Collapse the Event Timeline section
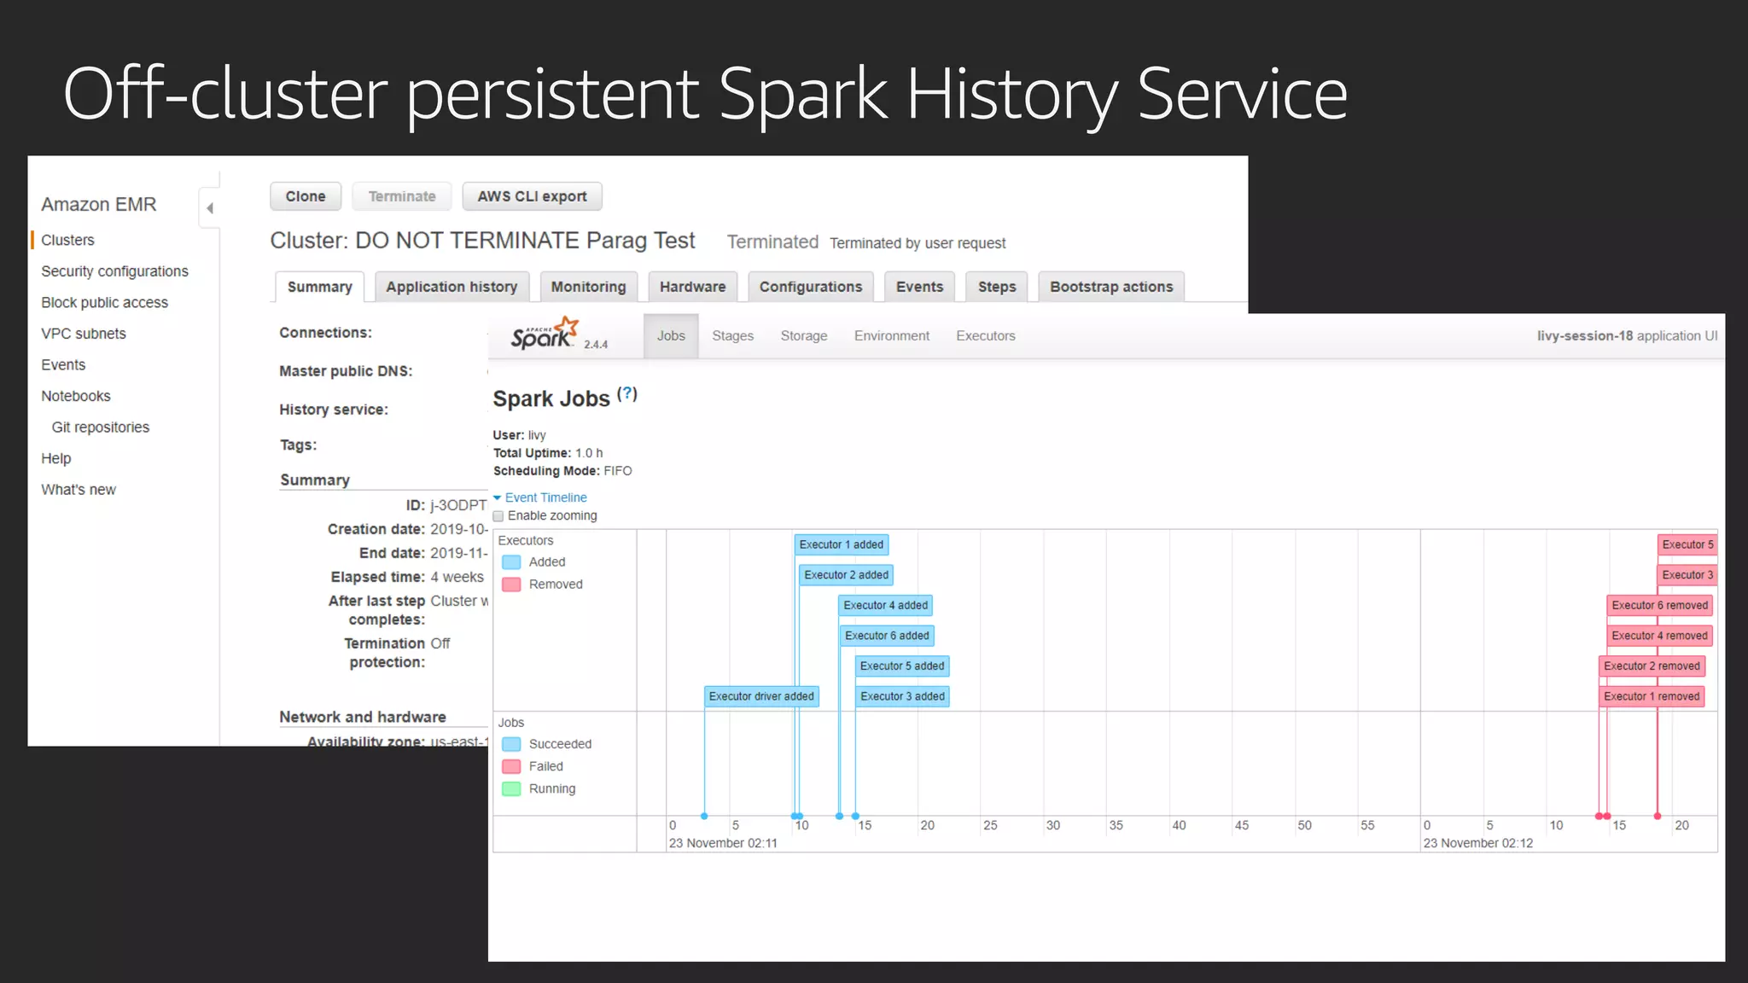Screen dimensions: 1748x983 (x=540, y=497)
